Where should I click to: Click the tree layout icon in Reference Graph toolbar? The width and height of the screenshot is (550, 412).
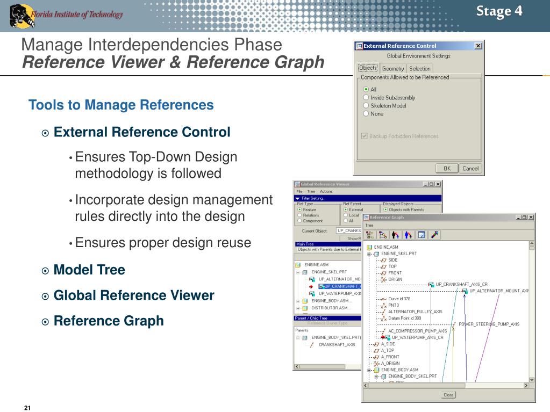(x=370, y=235)
